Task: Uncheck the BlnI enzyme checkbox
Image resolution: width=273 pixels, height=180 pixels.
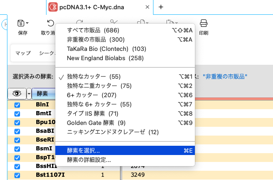Action: point(17,105)
